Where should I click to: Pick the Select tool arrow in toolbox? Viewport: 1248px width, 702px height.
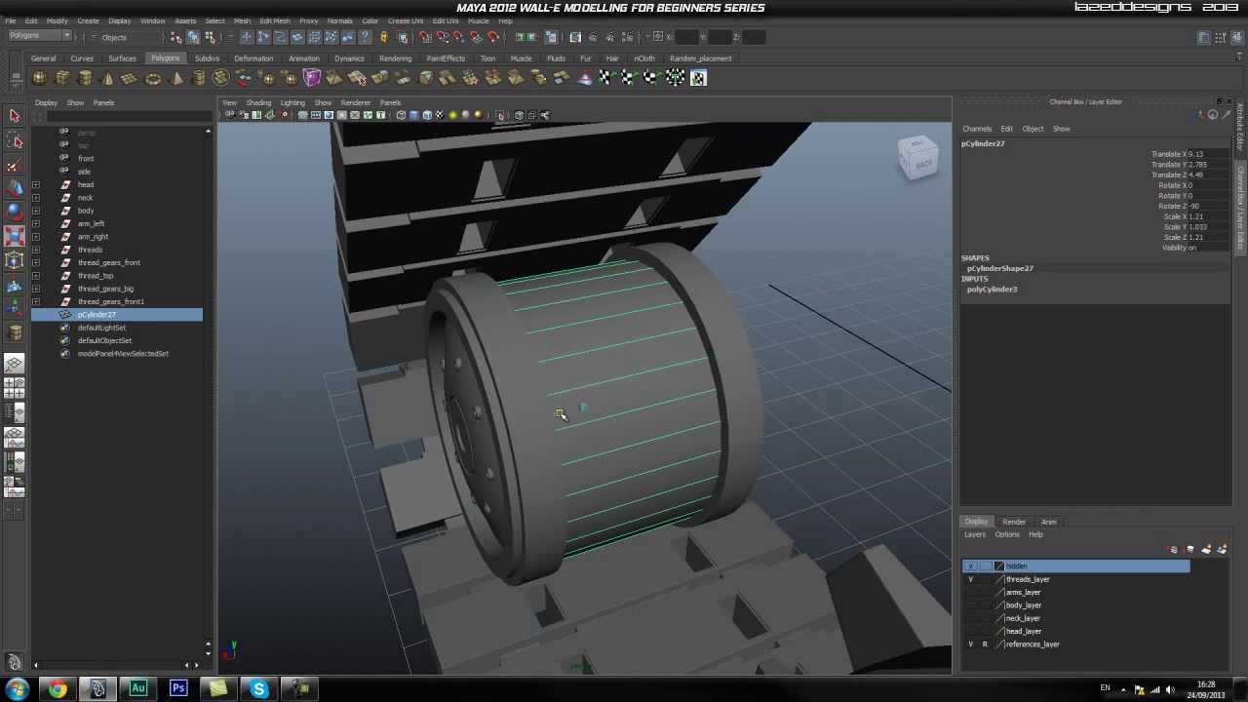point(14,116)
